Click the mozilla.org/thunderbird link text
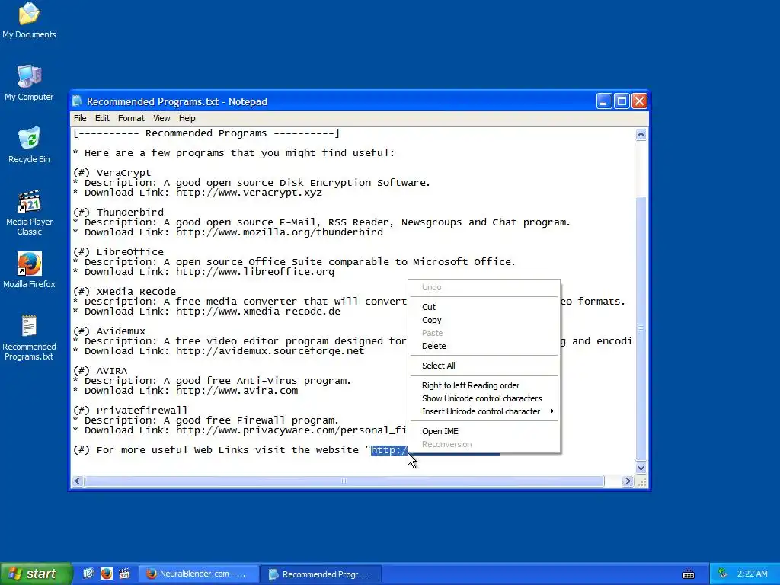This screenshot has height=585, width=780. pyautogui.click(x=280, y=232)
